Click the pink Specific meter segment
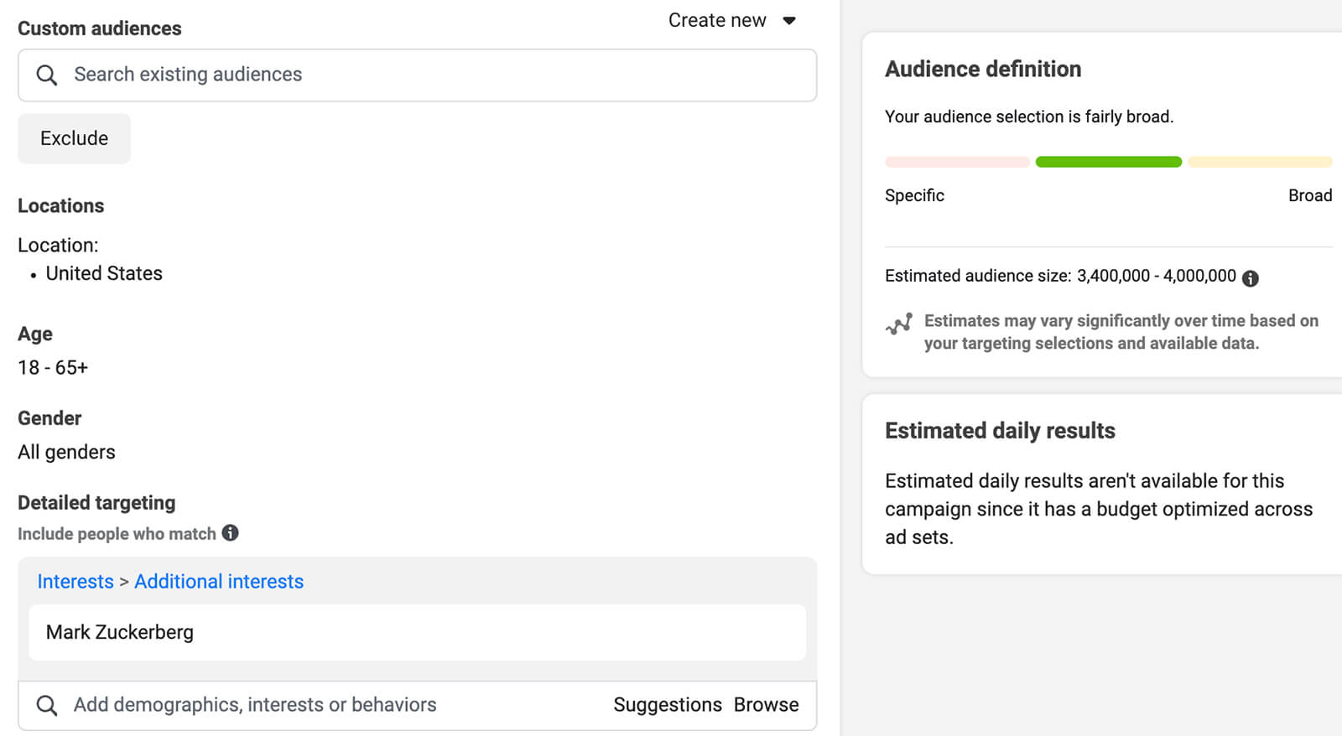The image size is (1342, 736). coord(957,162)
